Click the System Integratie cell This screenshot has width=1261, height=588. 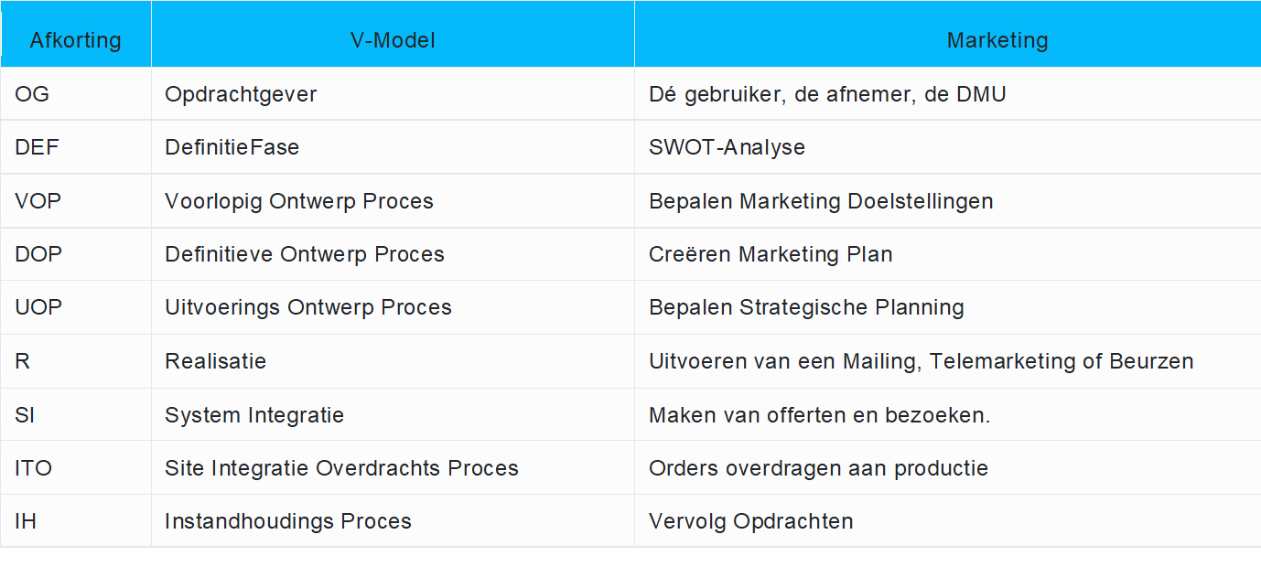pyautogui.click(x=254, y=415)
